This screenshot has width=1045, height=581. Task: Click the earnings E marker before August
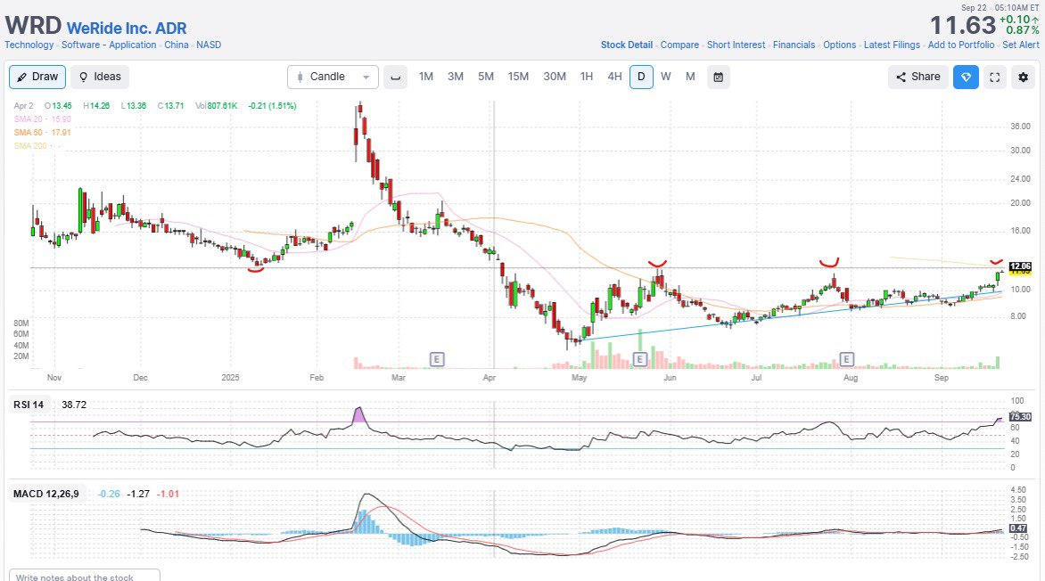[x=846, y=359]
